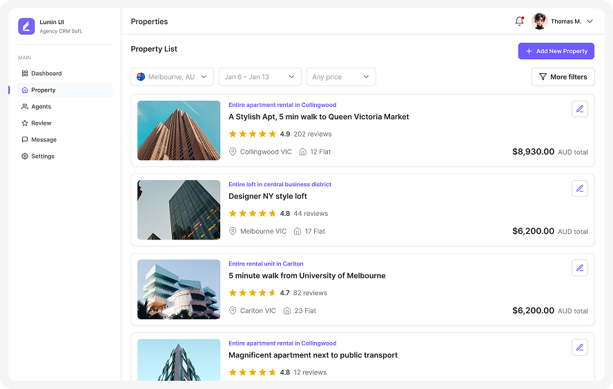
Task: Click the Lumin UI logo icon
Action: [26, 26]
